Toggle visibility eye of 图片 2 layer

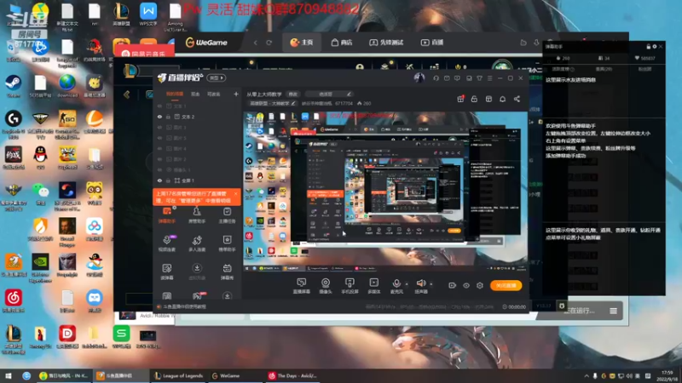pyautogui.click(x=159, y=159)
